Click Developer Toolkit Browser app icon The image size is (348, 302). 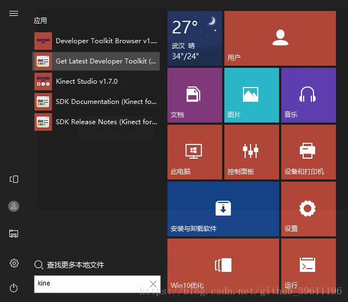click(43, 41)
